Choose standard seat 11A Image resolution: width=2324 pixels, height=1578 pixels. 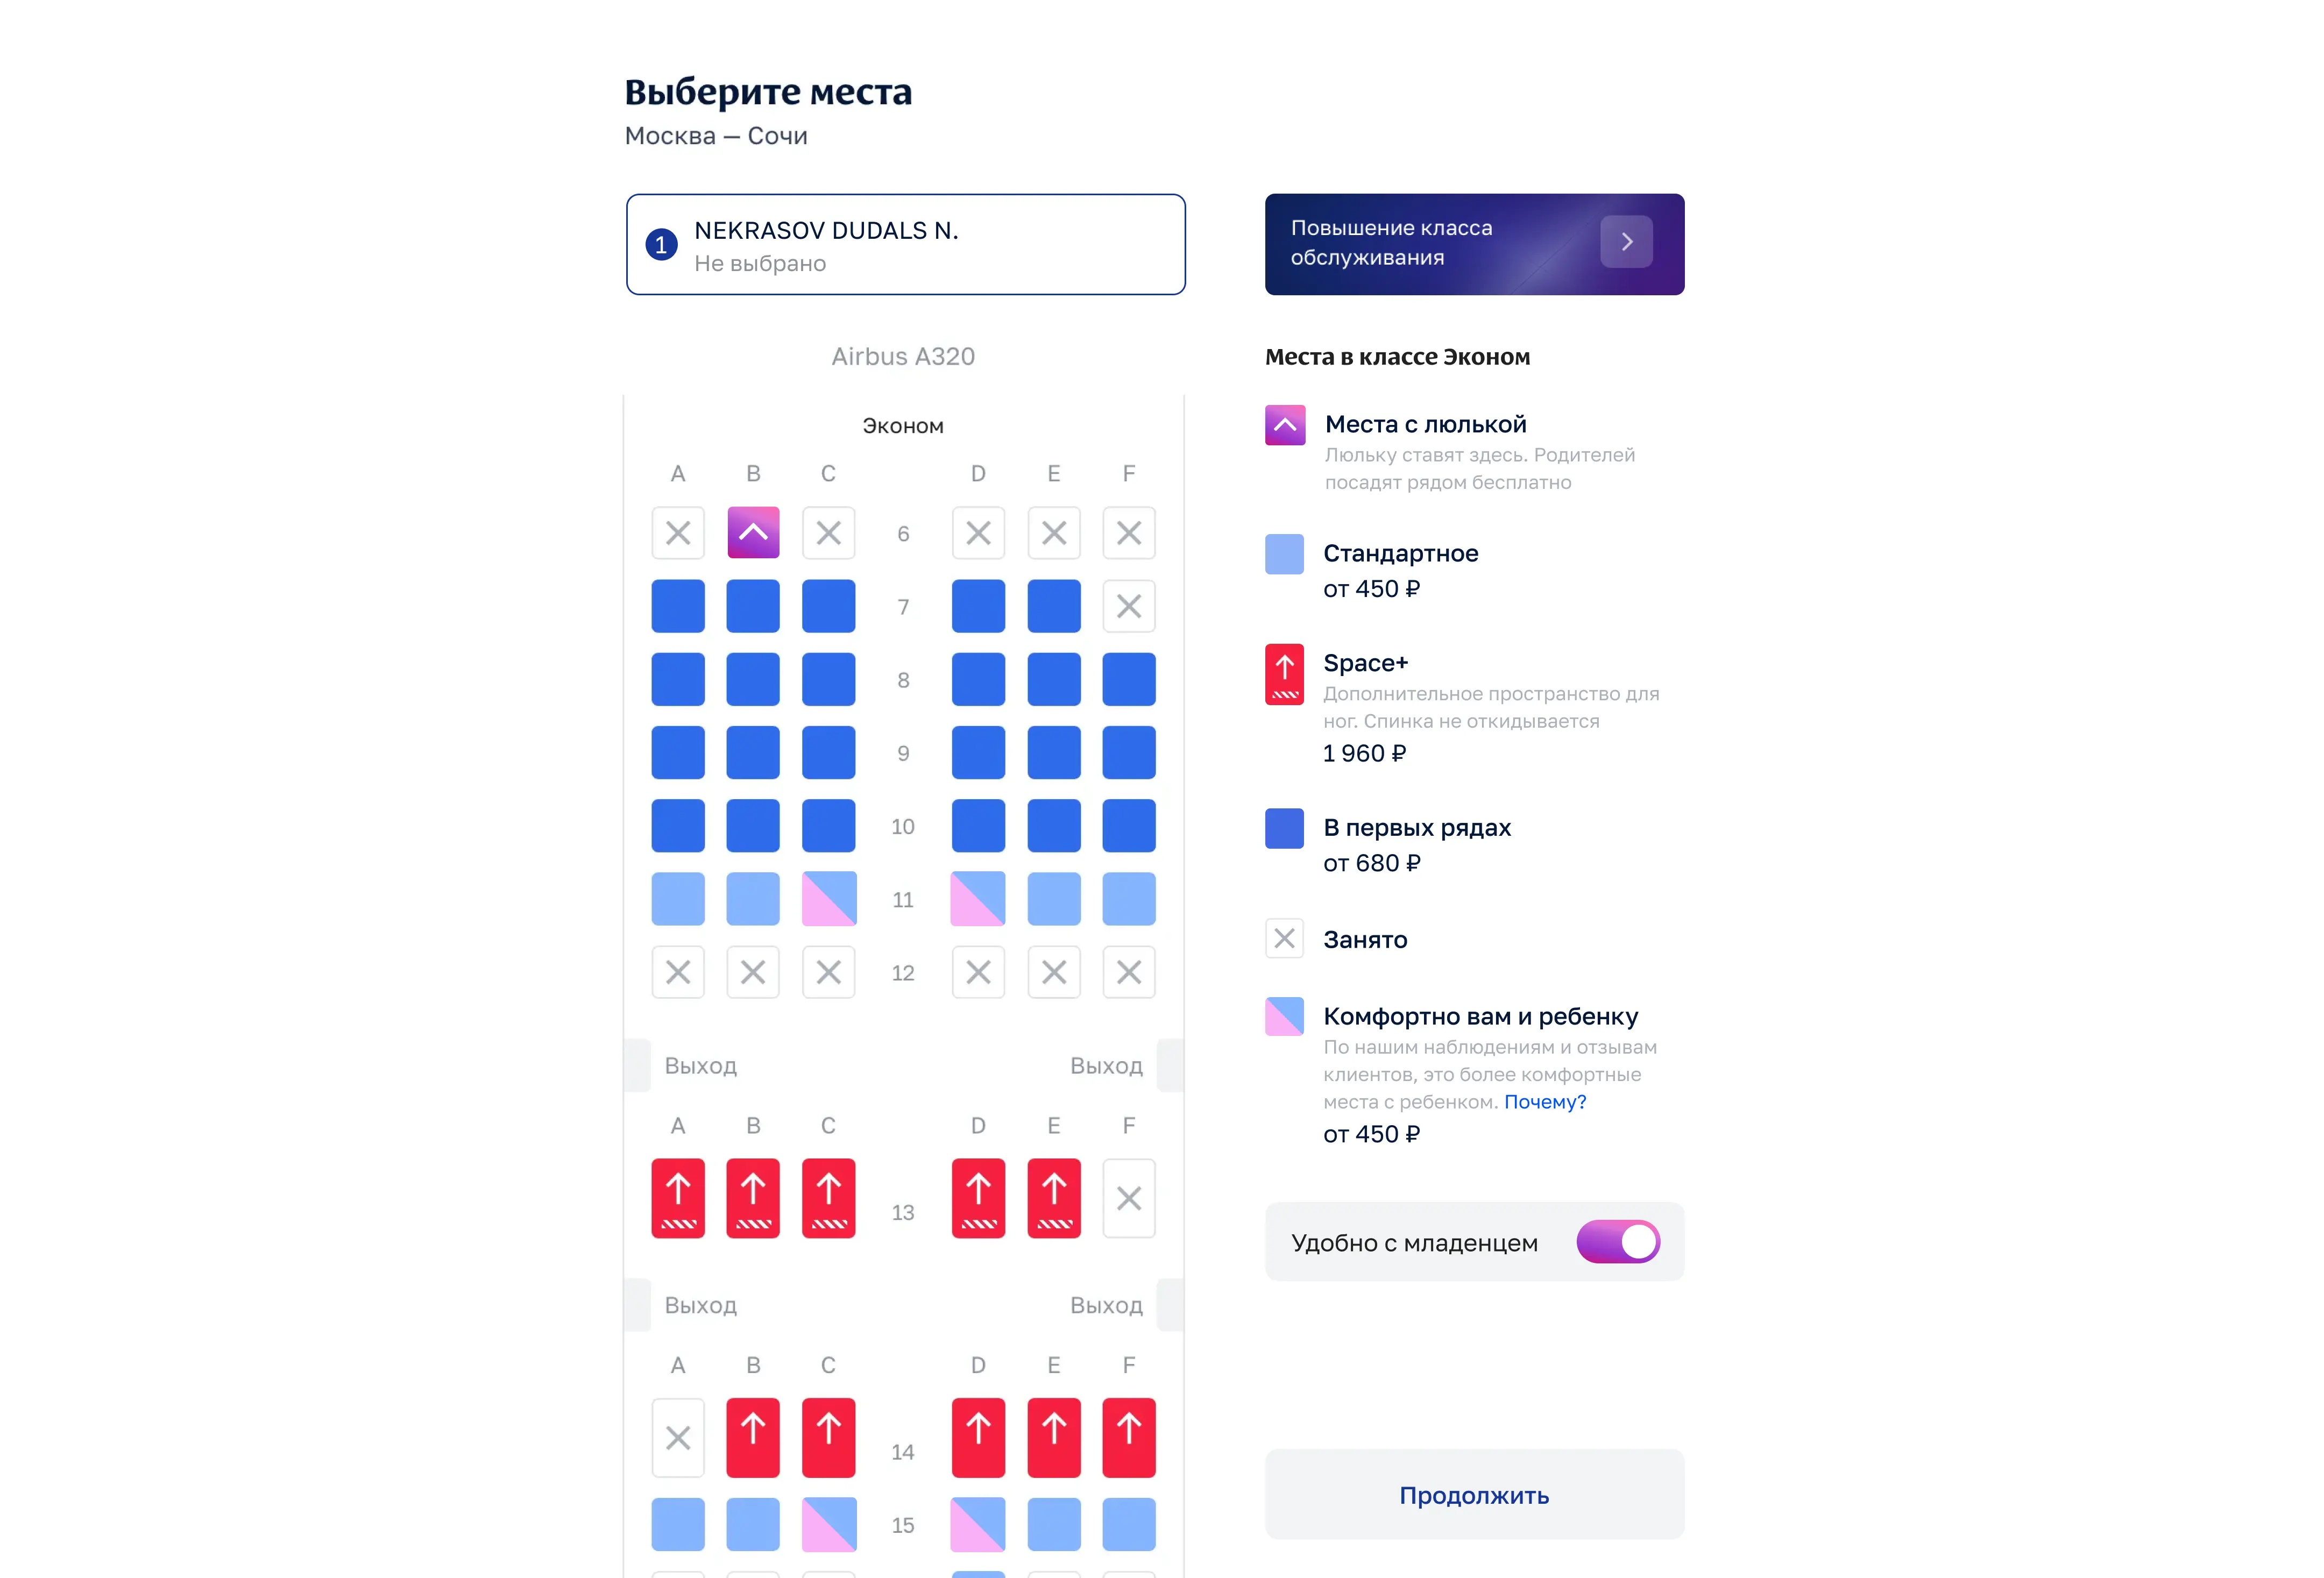[678, 898]
